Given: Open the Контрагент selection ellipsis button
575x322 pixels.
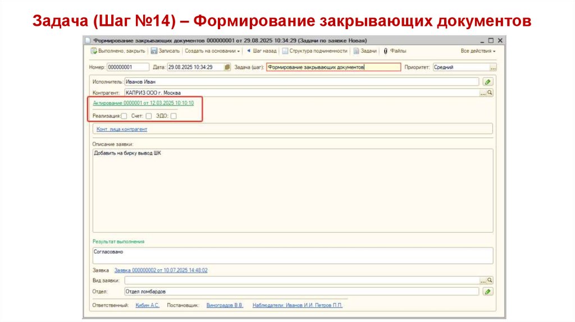Looking at the screenshot, I should 483,93.
